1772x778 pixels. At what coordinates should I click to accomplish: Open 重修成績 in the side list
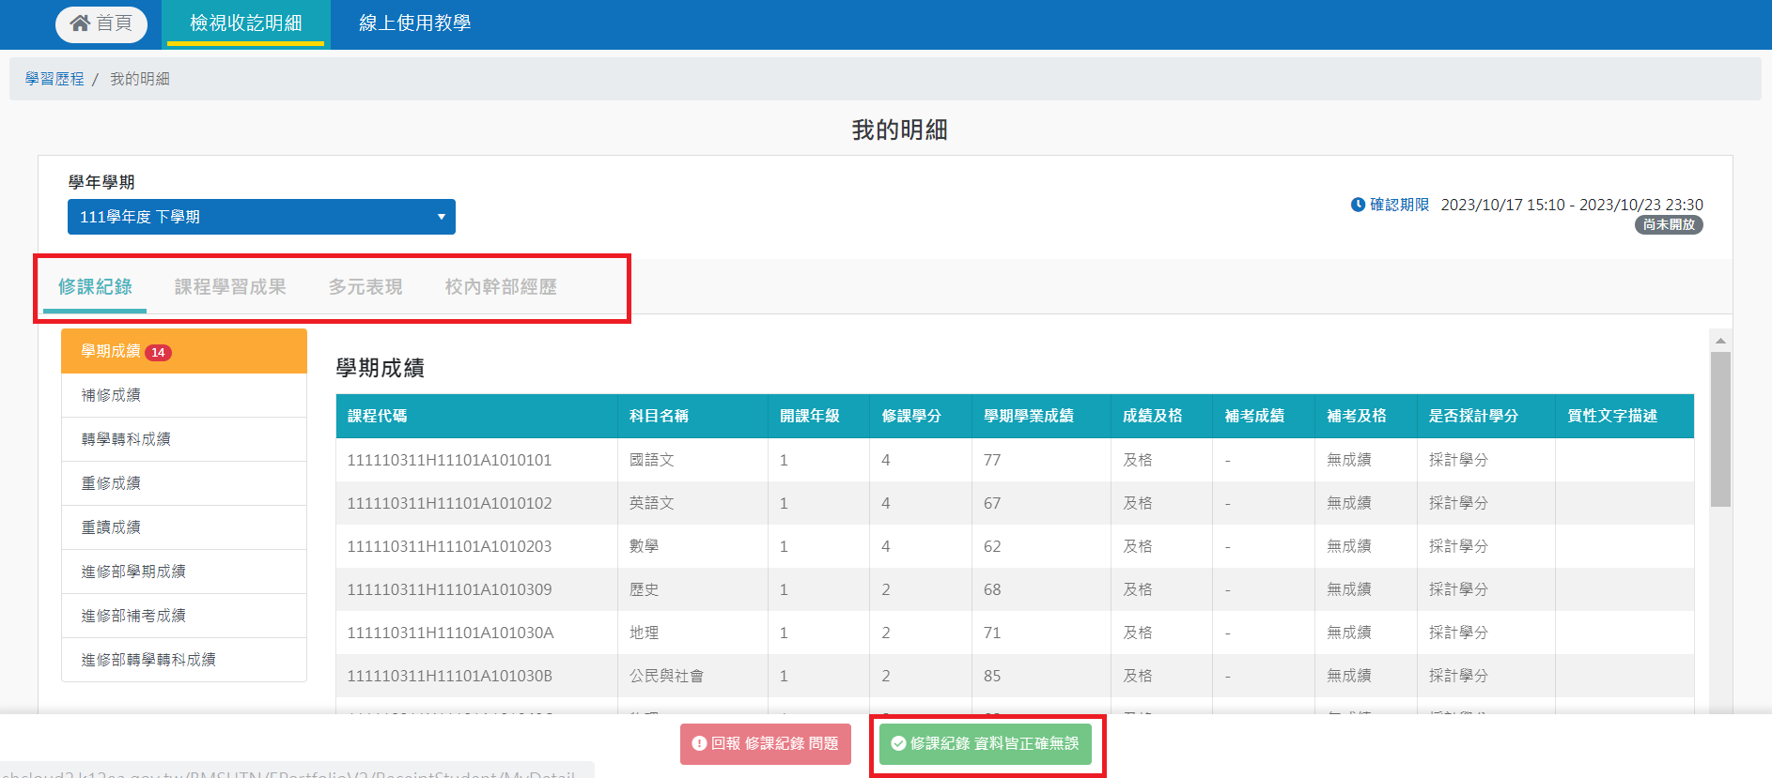pos(111,483)
